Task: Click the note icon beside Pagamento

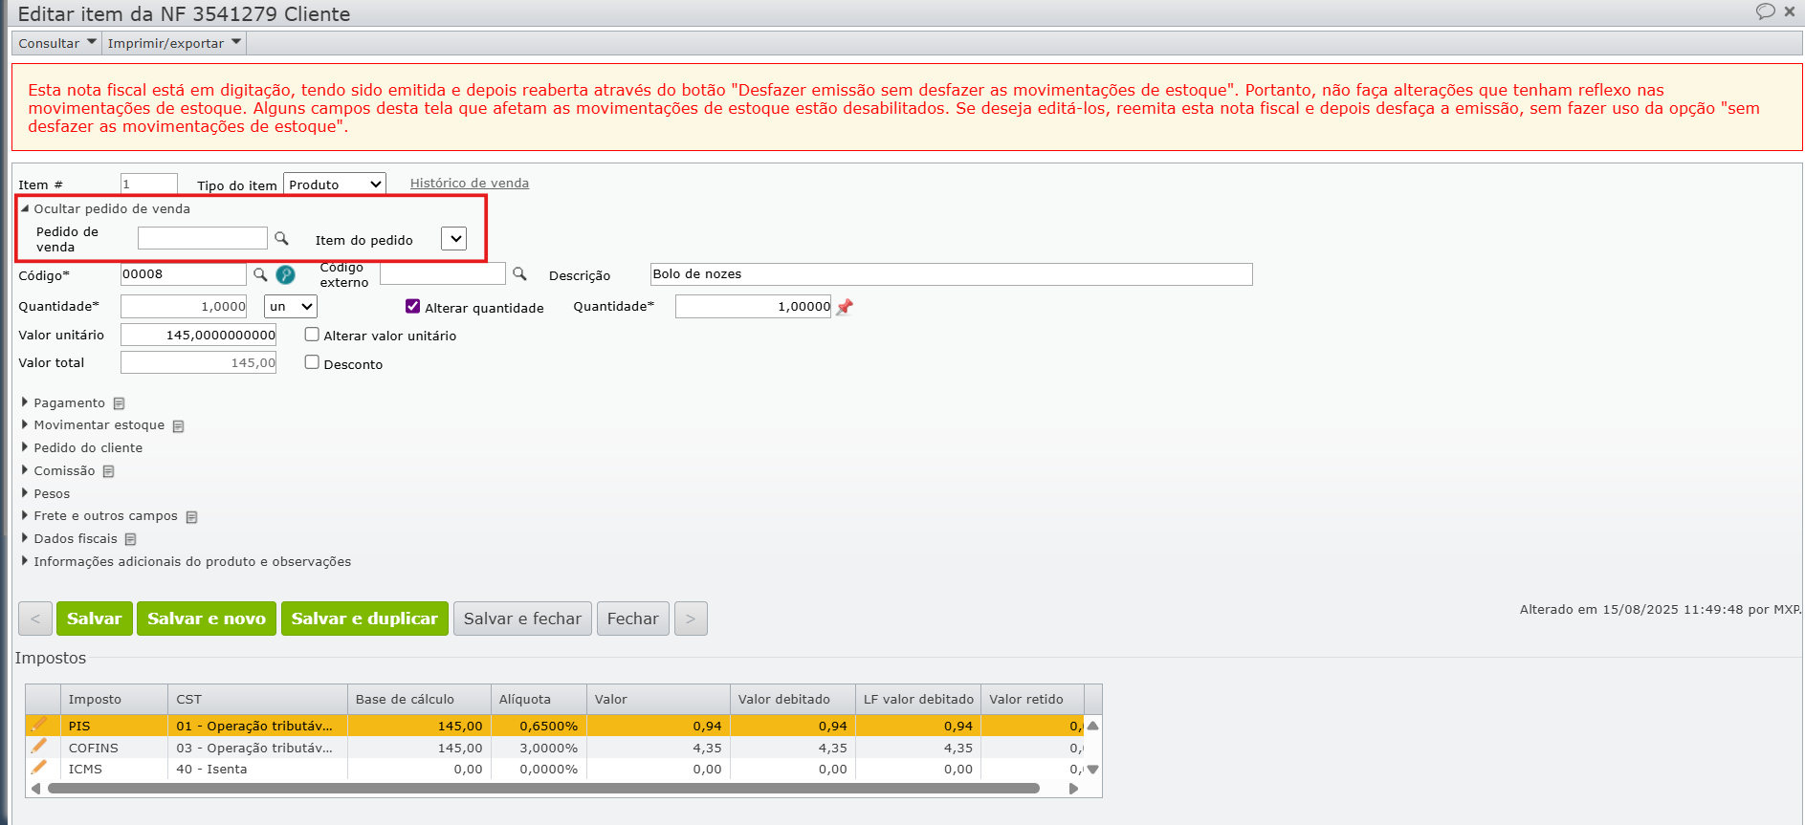Action: click(x=119, y=403)
